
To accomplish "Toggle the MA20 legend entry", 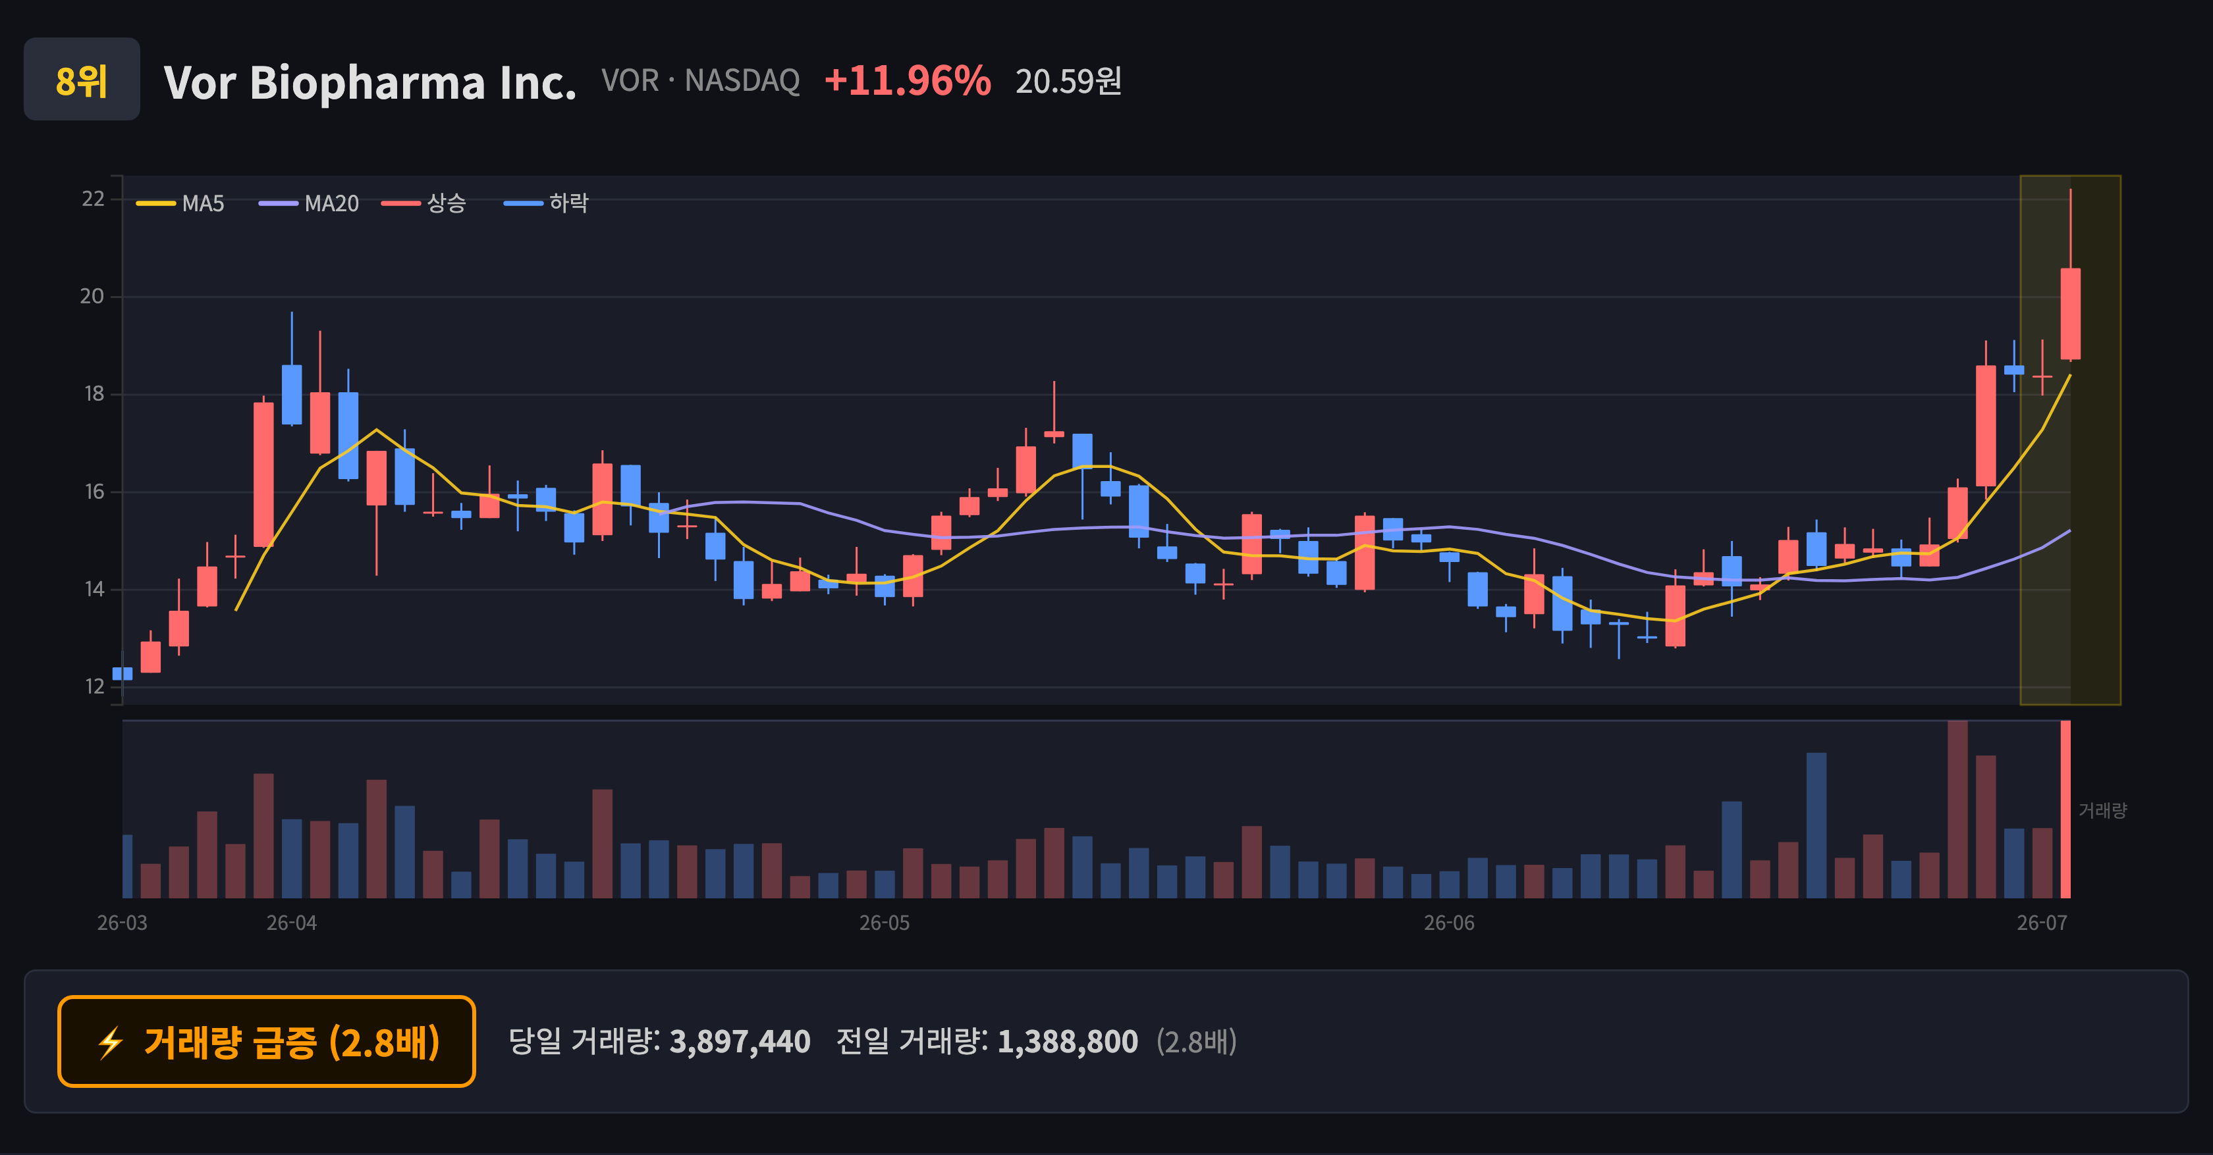I will (x=308, y=203).
